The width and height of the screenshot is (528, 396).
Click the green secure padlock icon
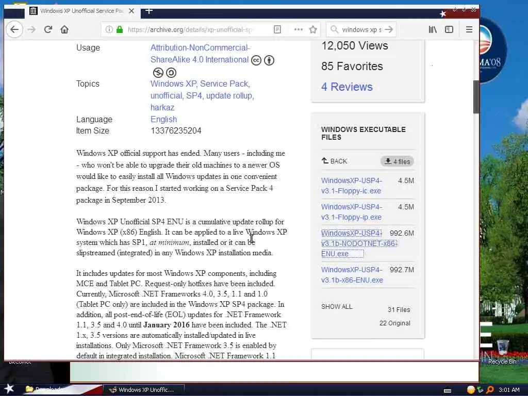click(120, 29)
